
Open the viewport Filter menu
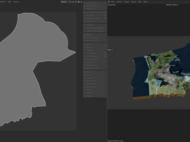140,2
